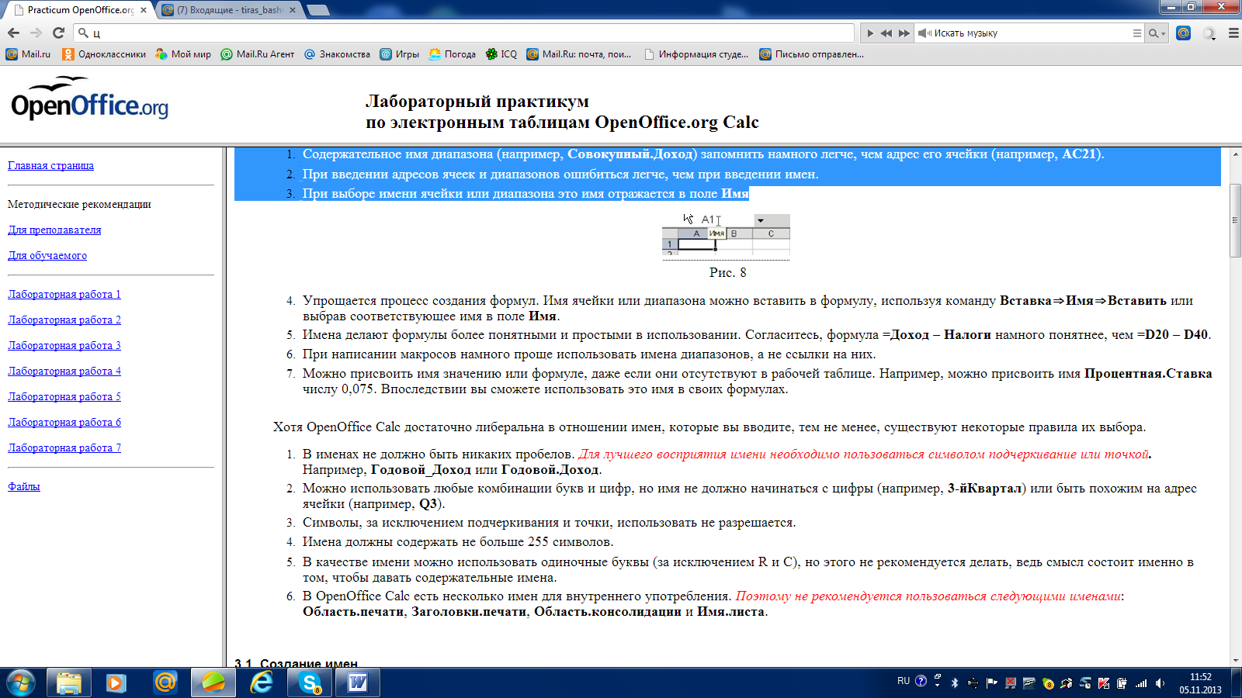This screenshot has width=1242, height=698.
Task: Open the Игры bookmark
Action: click(399, 54)
